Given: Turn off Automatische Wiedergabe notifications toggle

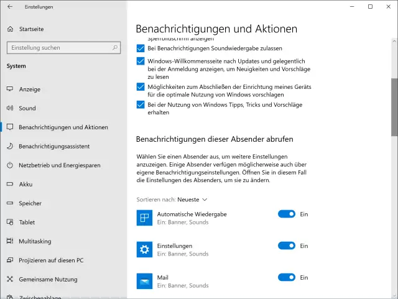Looking at the screenshot, I should click(x=287, y=214).
